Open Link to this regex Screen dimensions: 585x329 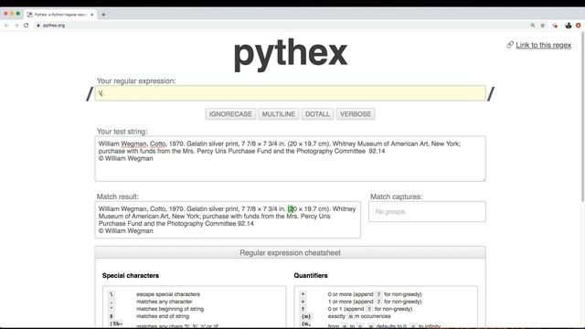[x=544, y=45]
